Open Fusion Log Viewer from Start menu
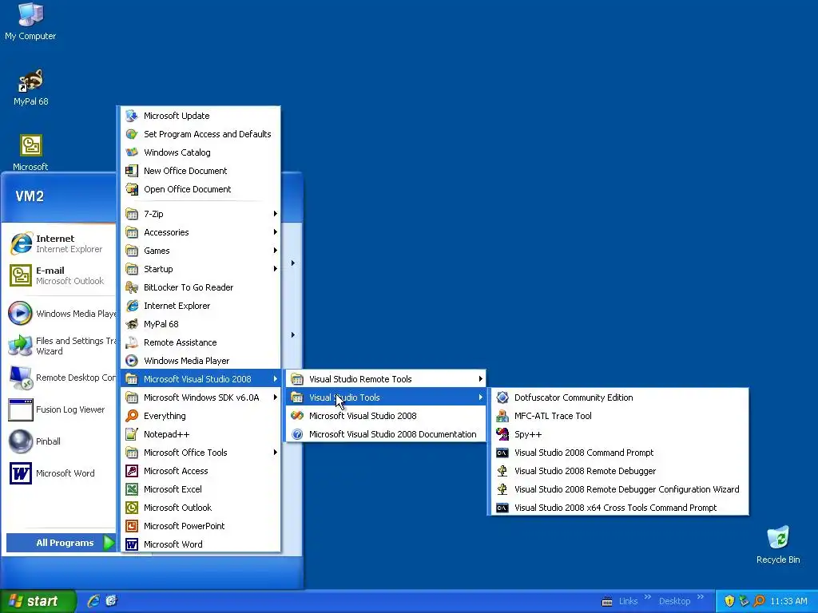 point(60,409)
